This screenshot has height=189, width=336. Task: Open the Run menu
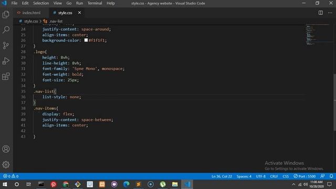[79, 3]
